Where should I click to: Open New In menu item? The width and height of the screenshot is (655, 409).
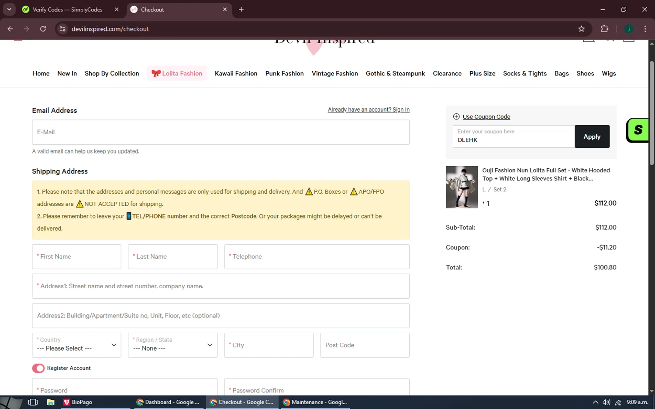(x=67, y=73)
